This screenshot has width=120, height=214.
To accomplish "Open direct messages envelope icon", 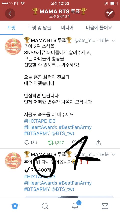I will 105,206.
